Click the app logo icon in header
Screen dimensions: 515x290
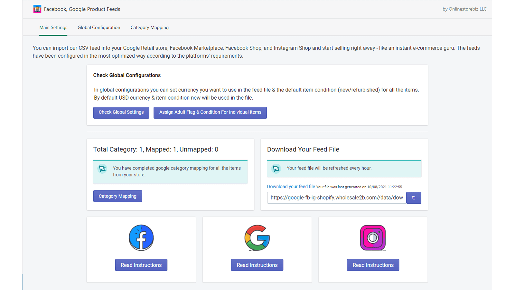pyautogui.click(x=37, y=9)
